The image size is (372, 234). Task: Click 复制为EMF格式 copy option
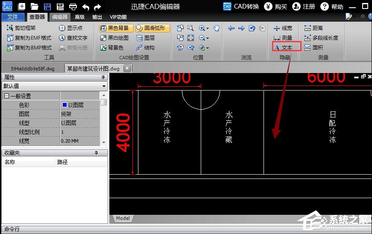29,38
